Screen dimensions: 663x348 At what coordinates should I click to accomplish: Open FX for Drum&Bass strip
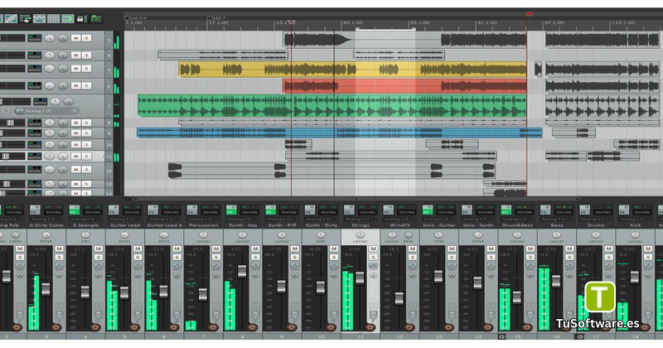(x=506, y=210)
